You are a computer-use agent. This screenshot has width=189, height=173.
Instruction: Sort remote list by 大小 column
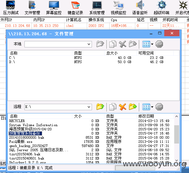88,116
